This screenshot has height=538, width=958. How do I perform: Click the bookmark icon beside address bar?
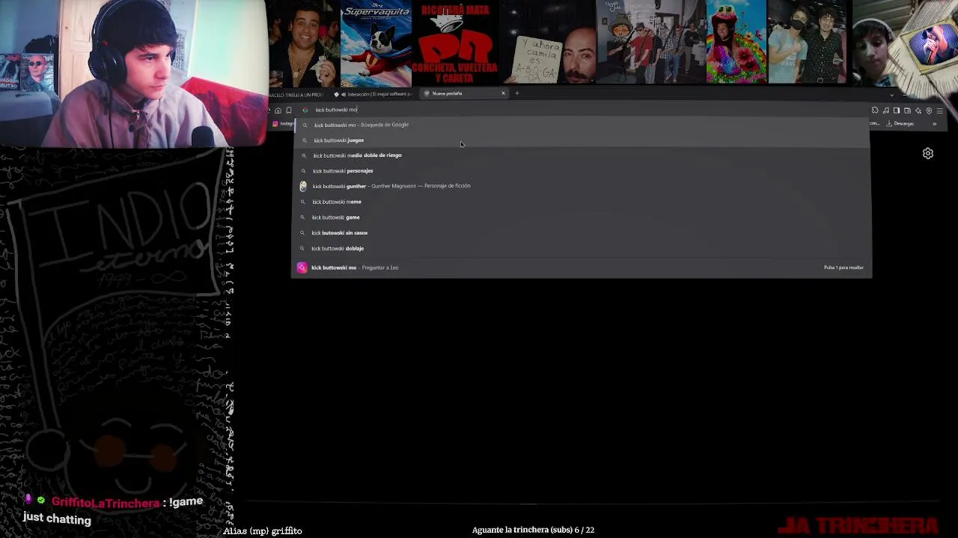click(x=289, y=110)
